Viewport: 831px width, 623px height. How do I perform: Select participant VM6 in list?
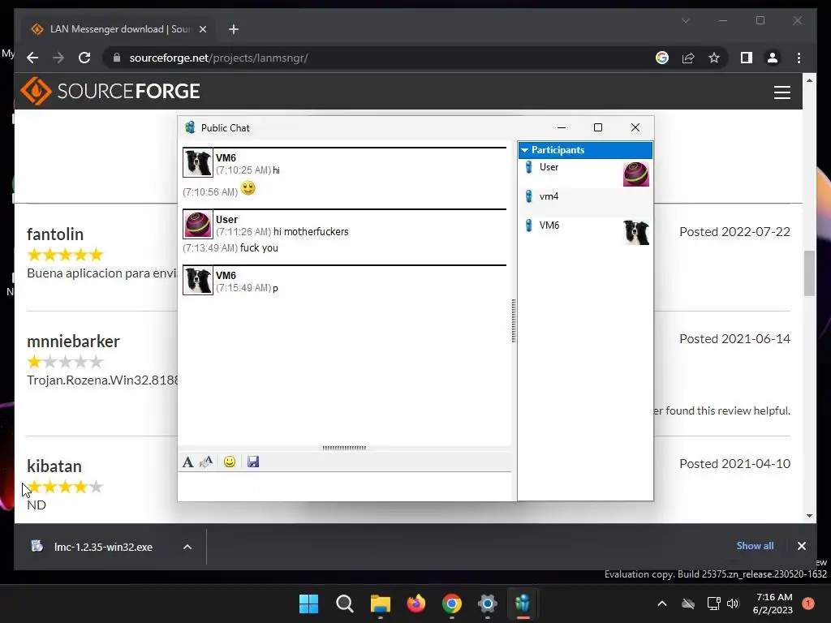click(x=585, y=231)
